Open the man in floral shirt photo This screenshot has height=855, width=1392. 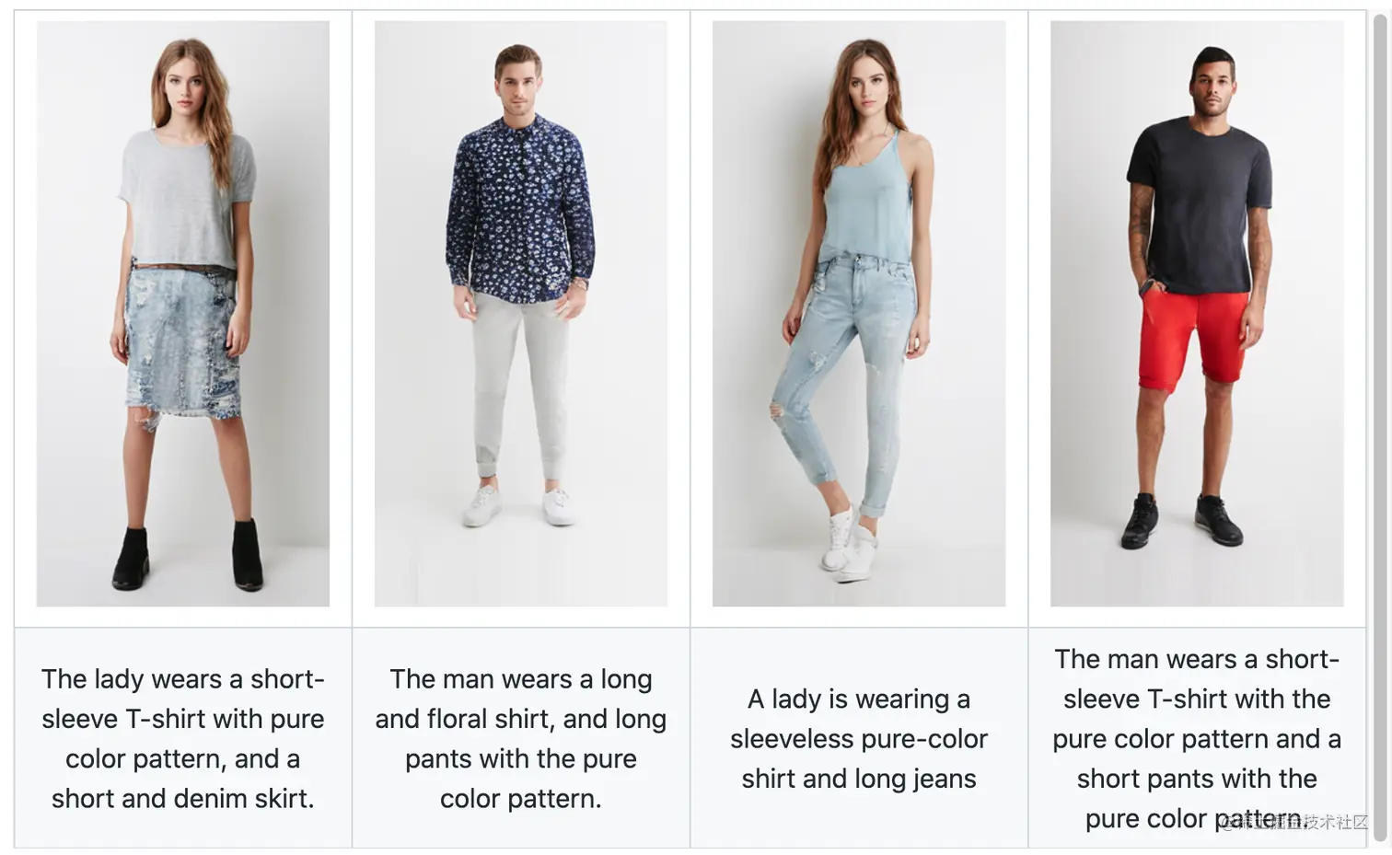(521, 314)
